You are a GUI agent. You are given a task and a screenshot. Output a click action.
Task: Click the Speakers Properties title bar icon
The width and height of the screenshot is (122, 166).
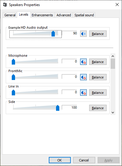[x=5, y=5]
